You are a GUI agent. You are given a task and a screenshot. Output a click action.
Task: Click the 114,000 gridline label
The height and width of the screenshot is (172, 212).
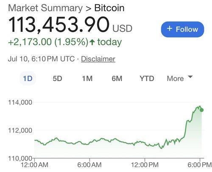(x=20, y=102)
